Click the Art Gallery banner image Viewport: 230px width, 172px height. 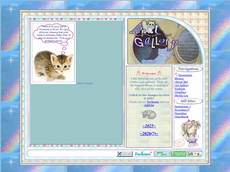tap(165, 41)
